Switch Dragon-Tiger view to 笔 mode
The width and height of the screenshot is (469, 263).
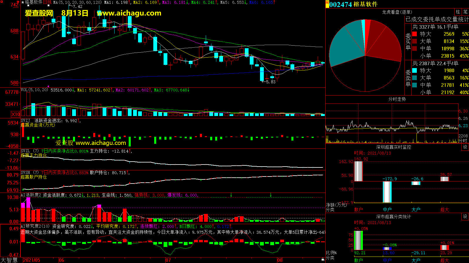(465, 12)
